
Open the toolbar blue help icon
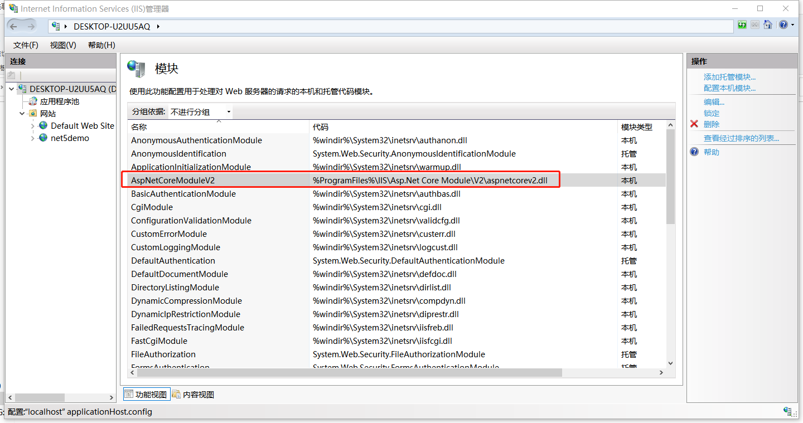tap(783, 25)
